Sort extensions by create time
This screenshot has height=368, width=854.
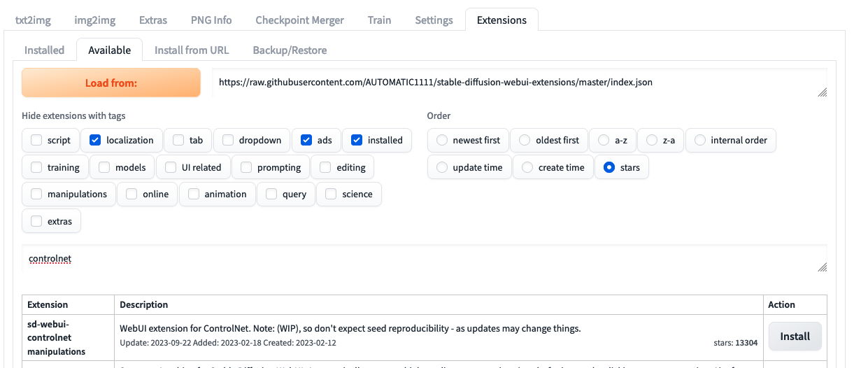click(527, 167)
